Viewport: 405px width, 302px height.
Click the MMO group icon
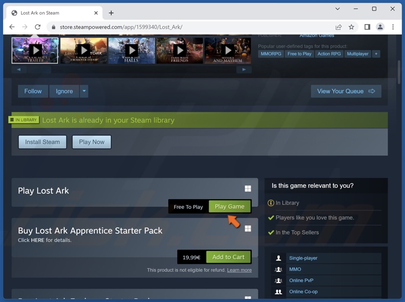pyautogui.click(x=278, y=270)
